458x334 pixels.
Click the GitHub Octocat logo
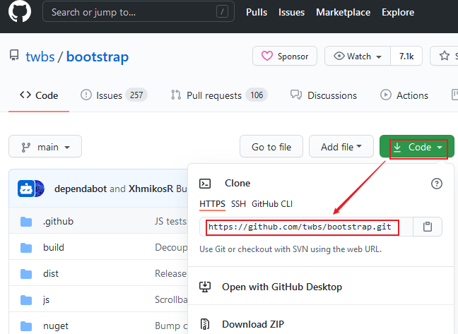click(x=20, y=11)
